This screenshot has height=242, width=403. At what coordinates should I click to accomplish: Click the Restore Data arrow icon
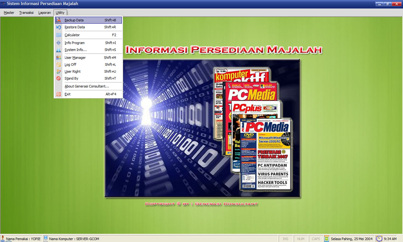59,27
